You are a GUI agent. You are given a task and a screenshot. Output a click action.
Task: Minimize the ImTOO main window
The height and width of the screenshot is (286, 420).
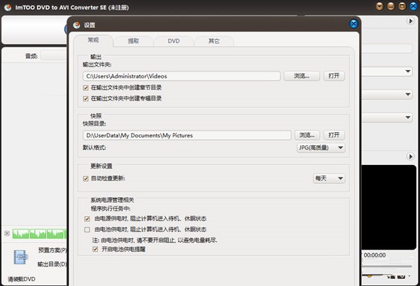pos(391,6)
